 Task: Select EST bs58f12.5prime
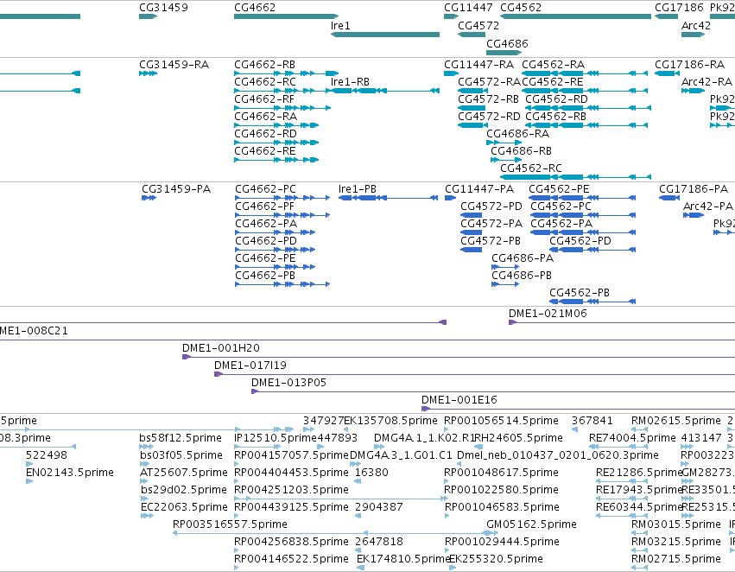[x=181, y=438]
